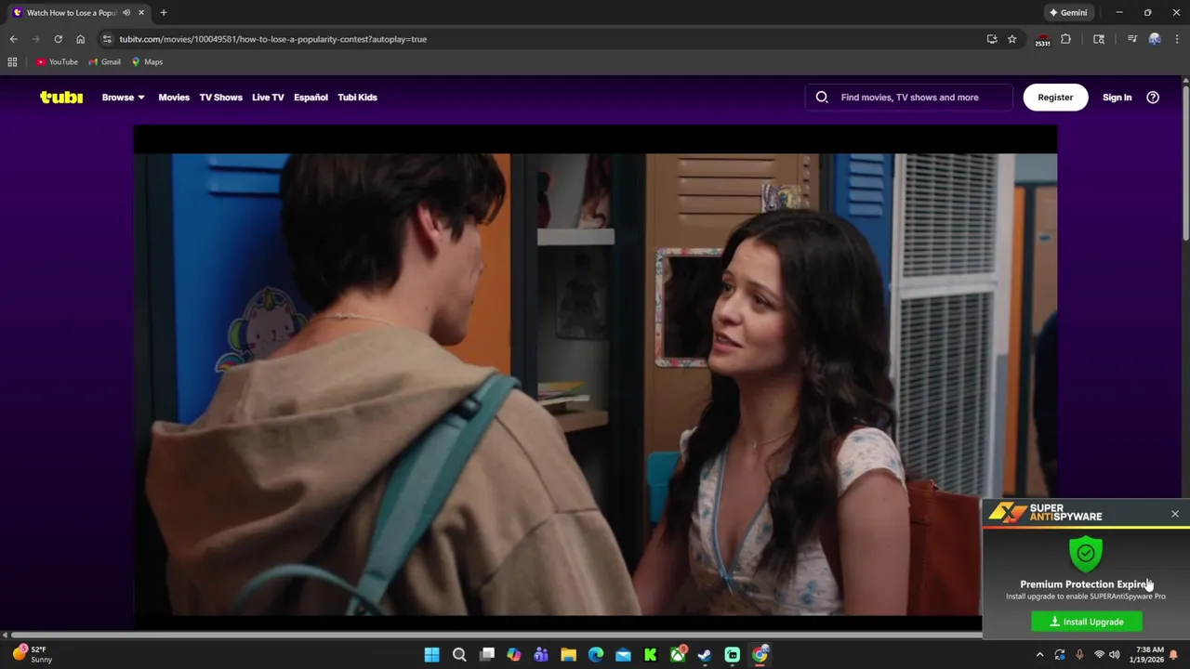View site information icon in address bar
1190x669 pixels.
pos(107,39)
